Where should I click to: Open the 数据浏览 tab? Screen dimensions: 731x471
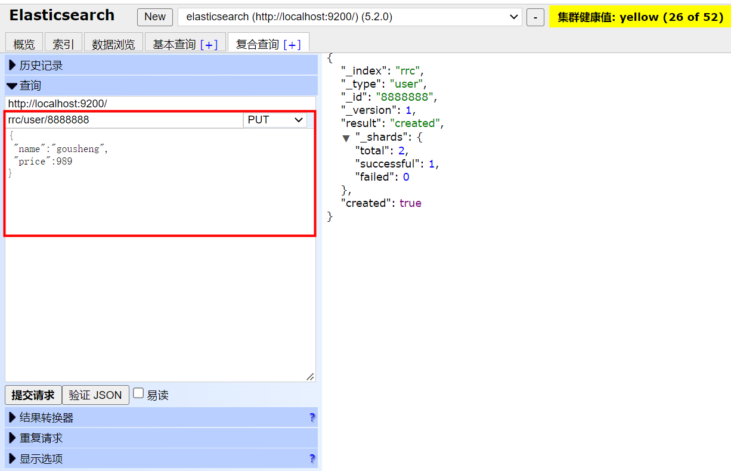(x=113, y=44)
